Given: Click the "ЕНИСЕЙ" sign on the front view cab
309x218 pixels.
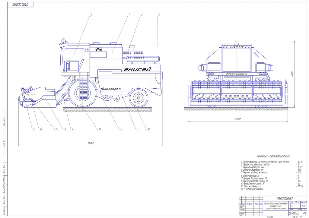Looking at the screenshot, I should [x=237, y=47].
